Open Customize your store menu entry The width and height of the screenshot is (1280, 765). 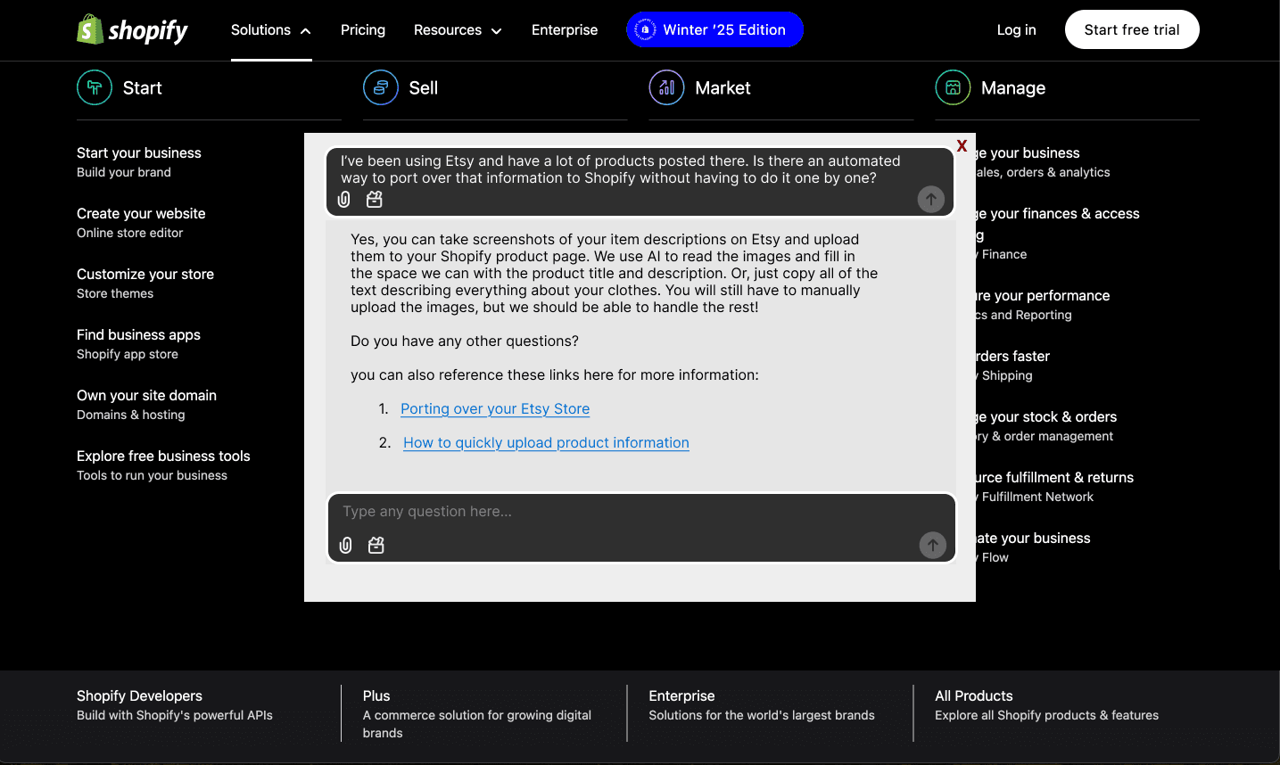click(x=145, y=283)
